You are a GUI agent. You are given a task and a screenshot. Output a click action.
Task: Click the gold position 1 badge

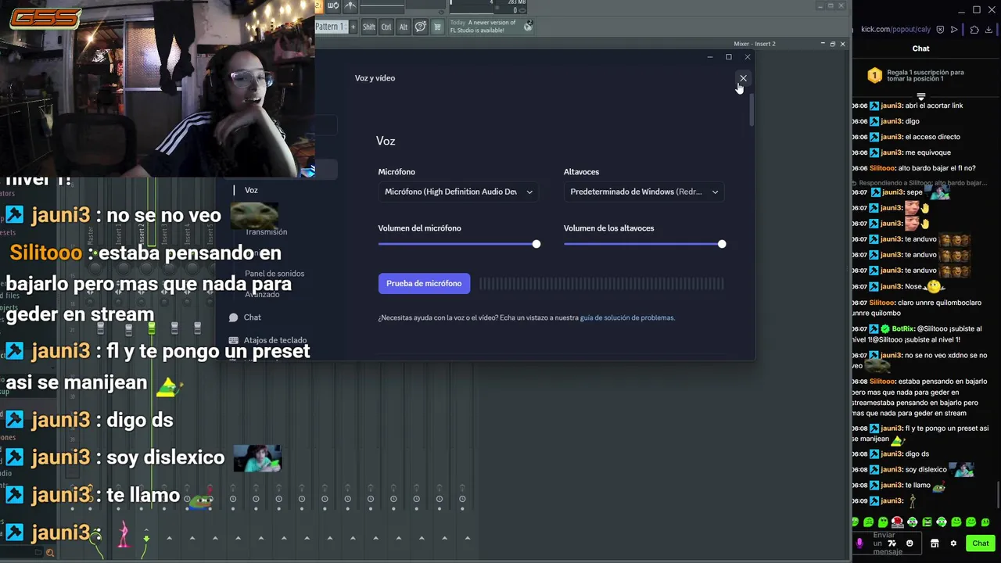pyautogui.click(x=874, y=76)
